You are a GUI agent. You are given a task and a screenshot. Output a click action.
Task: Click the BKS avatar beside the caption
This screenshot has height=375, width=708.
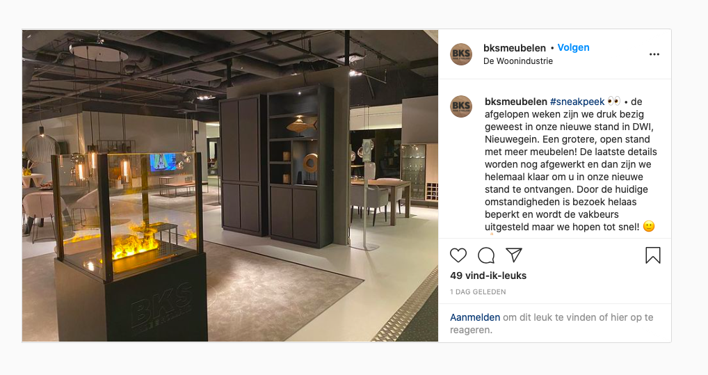point(461,106)
